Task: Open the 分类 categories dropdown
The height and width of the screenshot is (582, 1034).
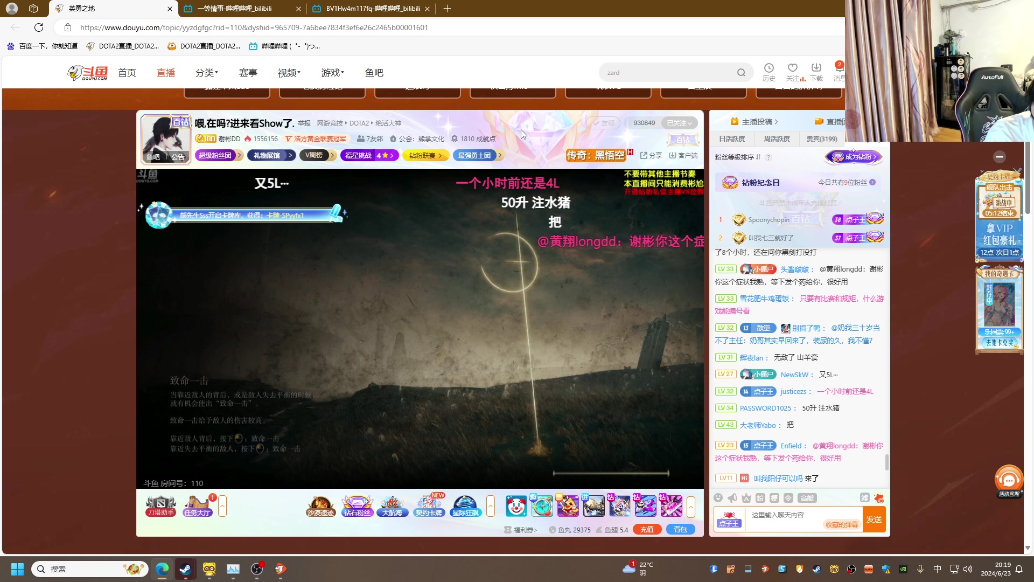Action: pyautogui.click(x=206, y=72)
